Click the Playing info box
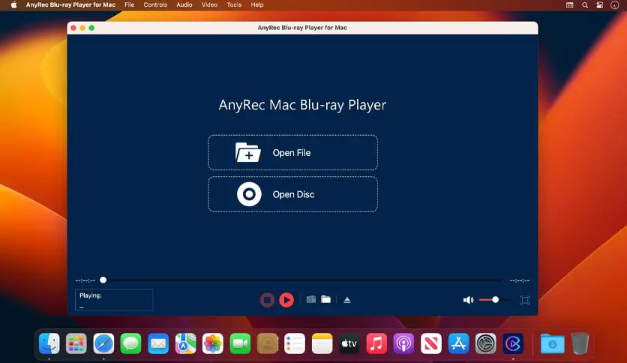This screenshot has height=363, width=627. 113,300
